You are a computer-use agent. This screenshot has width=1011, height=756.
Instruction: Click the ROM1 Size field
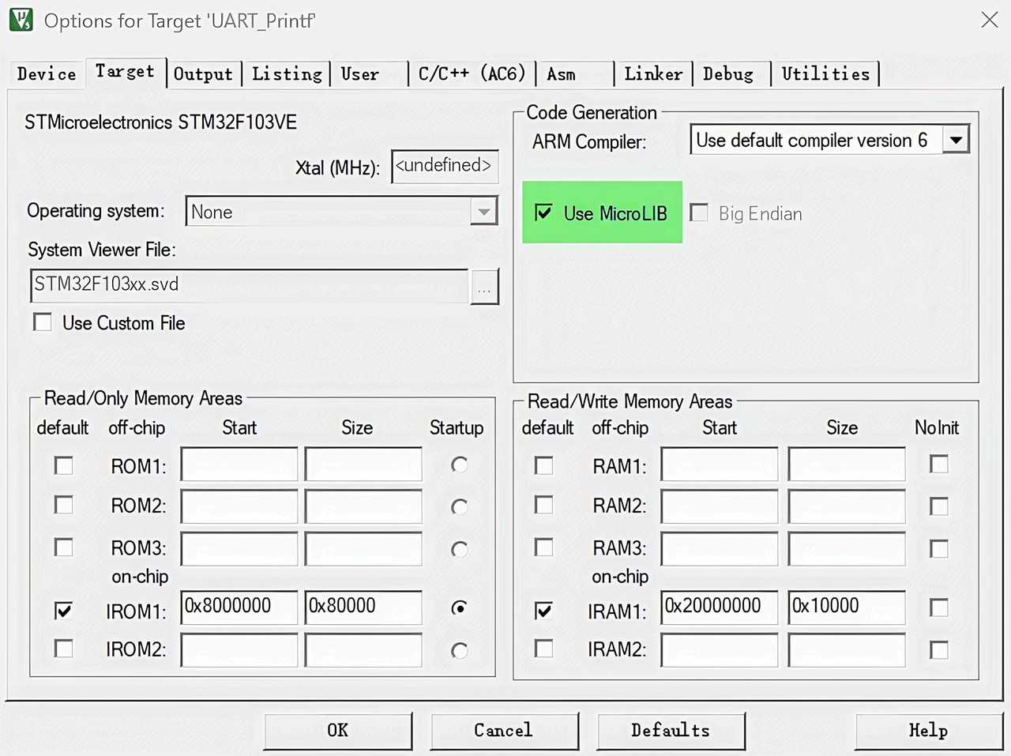(363, 465)
